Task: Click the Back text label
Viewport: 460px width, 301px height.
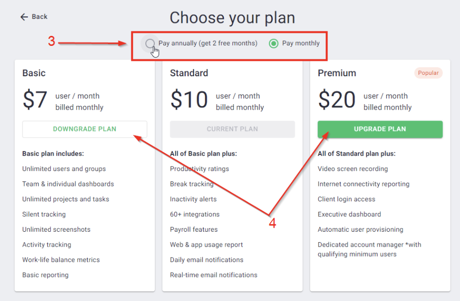Action: 39,16
